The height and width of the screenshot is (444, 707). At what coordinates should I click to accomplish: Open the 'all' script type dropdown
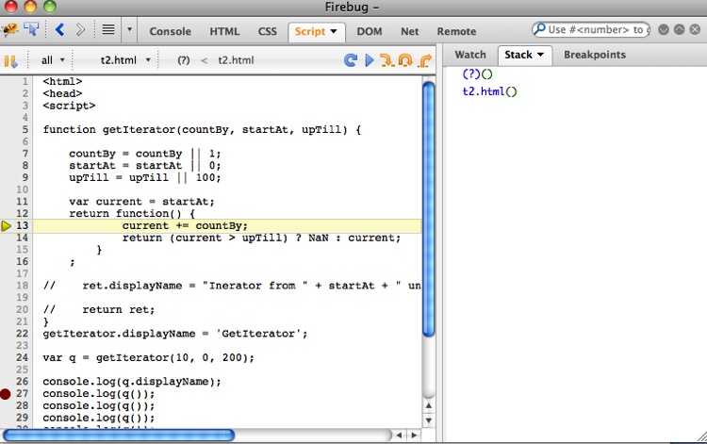[x=53, y=60]
